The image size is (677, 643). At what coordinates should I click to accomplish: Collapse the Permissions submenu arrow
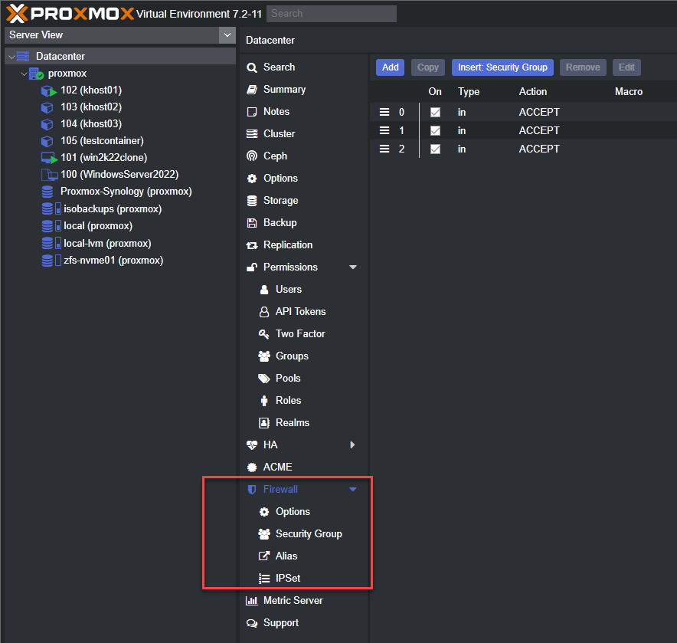tap(353, 267)
